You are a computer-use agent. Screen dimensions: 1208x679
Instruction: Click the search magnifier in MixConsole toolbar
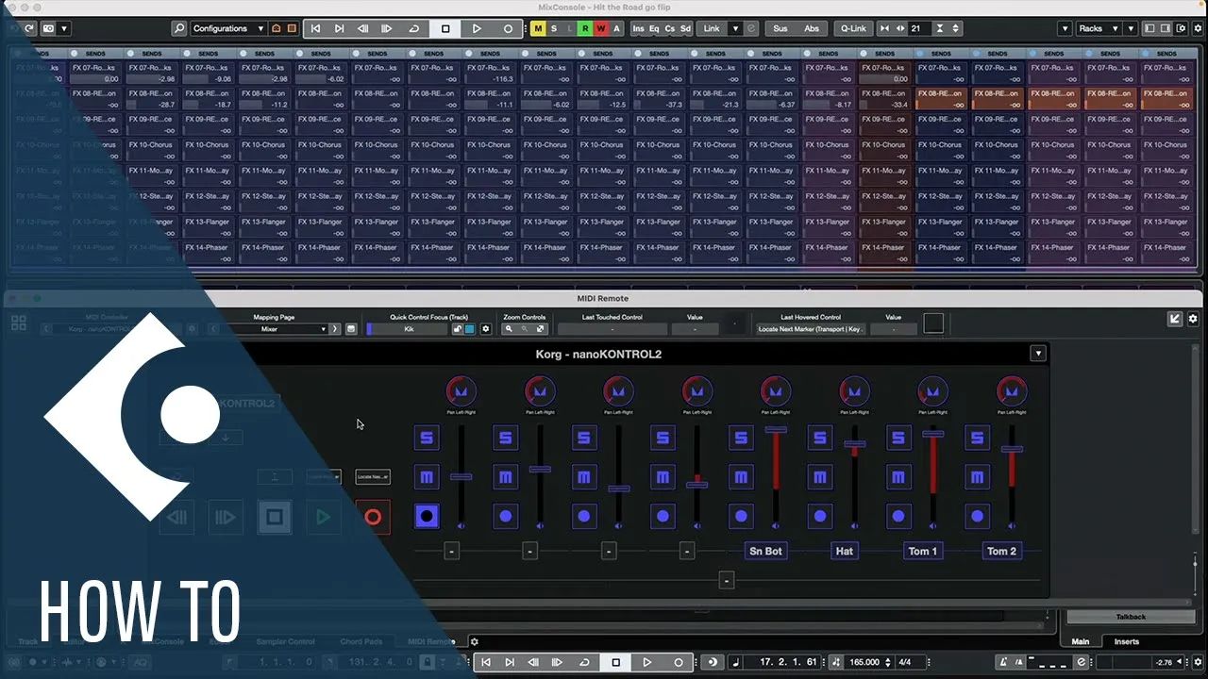[x=179, y=28]
